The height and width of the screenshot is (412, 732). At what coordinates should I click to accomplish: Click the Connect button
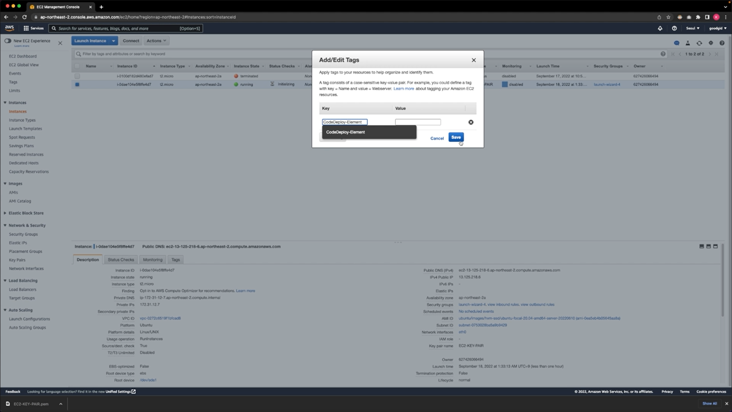131,41
